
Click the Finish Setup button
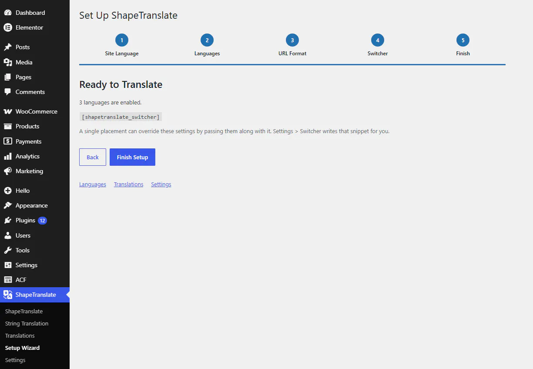pos(132,157)
